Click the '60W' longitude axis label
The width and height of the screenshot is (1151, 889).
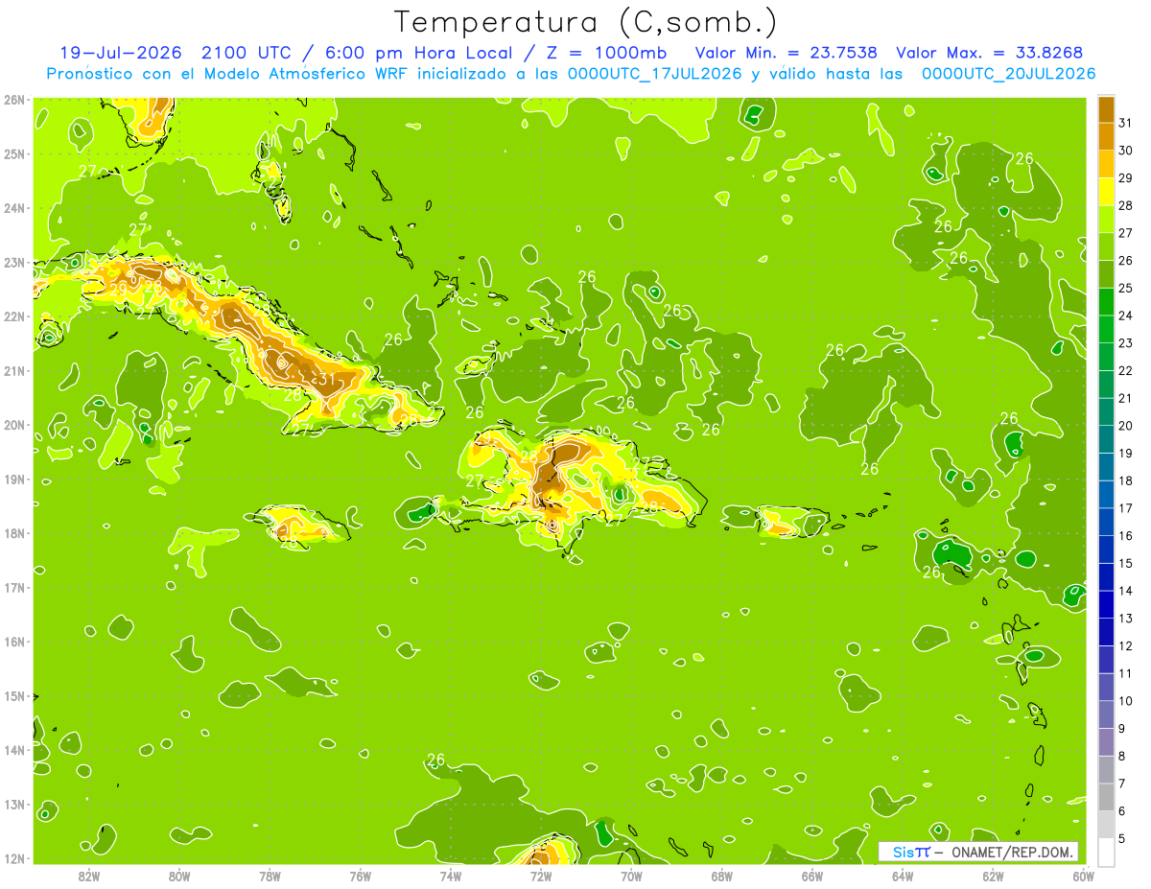pyautogui.click(x=1083, y=875)
